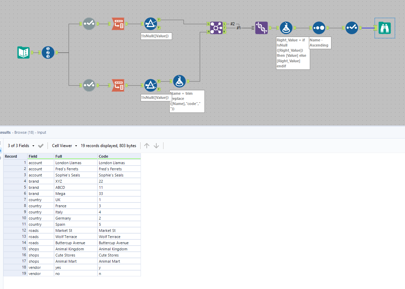Click the purple Find Replace tool
The height and width of the screenshot is (289, 405).
coord(261,28)
